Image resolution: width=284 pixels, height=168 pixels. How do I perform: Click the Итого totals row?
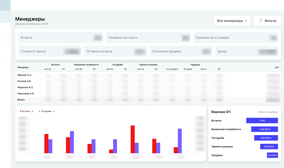click(x=148, y=100)
